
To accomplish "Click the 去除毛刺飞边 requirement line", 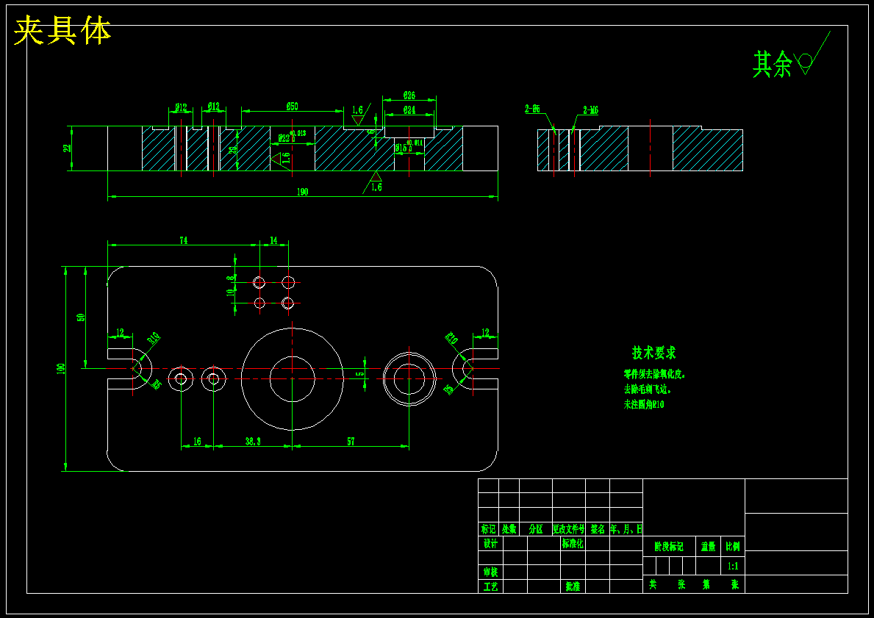I will 647,389.
